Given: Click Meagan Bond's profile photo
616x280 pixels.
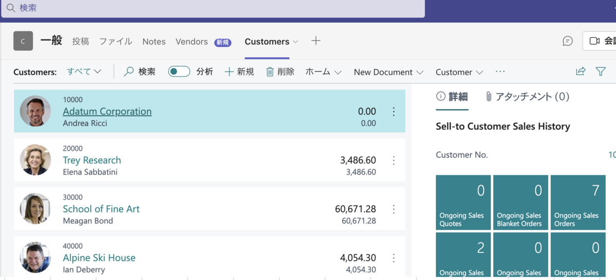Looking at the screenshot, I should (x=35, y=208).
